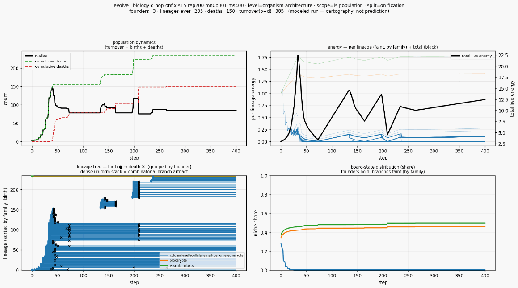The width and height of the screenshot is (518, 288).
Task: Click the 200 tick on lineage tree y-axis
Action: (x=16, y=190)
